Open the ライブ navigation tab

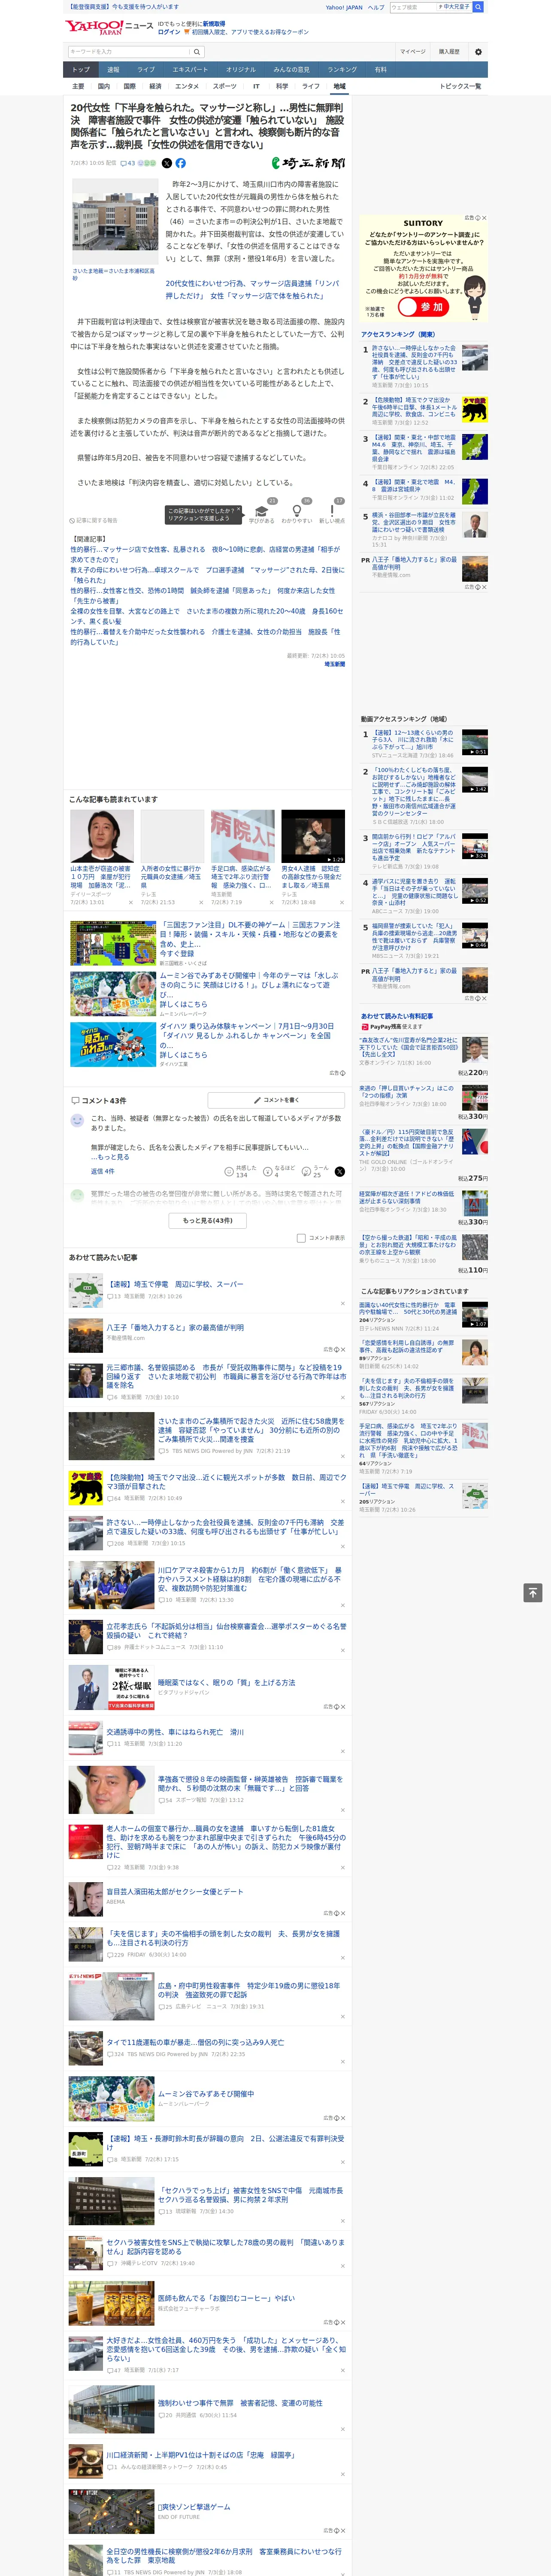(146, 70)
